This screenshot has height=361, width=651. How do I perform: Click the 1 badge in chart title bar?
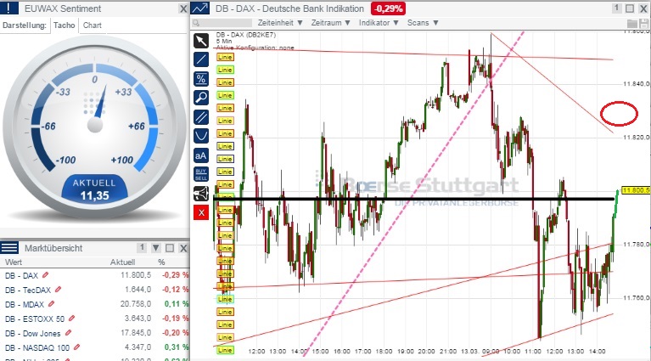[616, 8]
